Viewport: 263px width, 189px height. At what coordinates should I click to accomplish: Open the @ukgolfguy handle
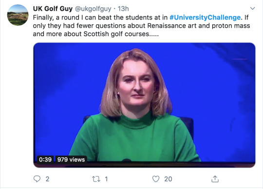93,9
